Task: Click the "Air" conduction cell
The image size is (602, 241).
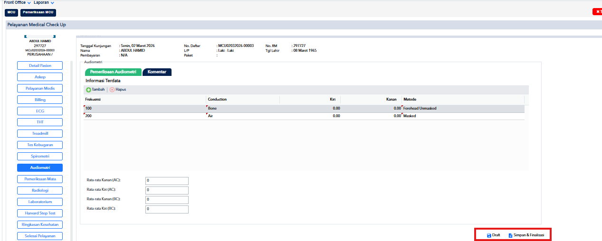Action: click(x=243, y=116)
